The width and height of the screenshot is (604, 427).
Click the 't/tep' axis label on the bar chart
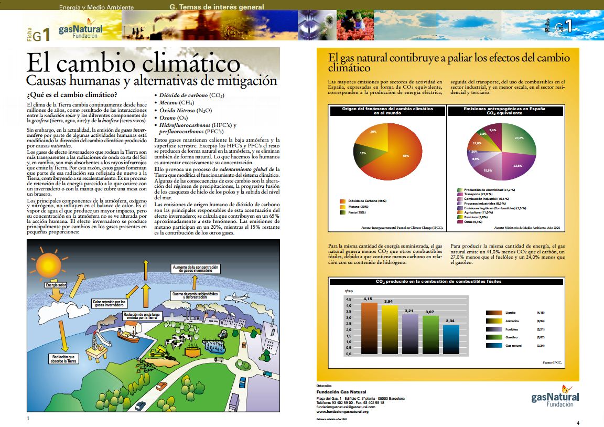tap(349, 291)
